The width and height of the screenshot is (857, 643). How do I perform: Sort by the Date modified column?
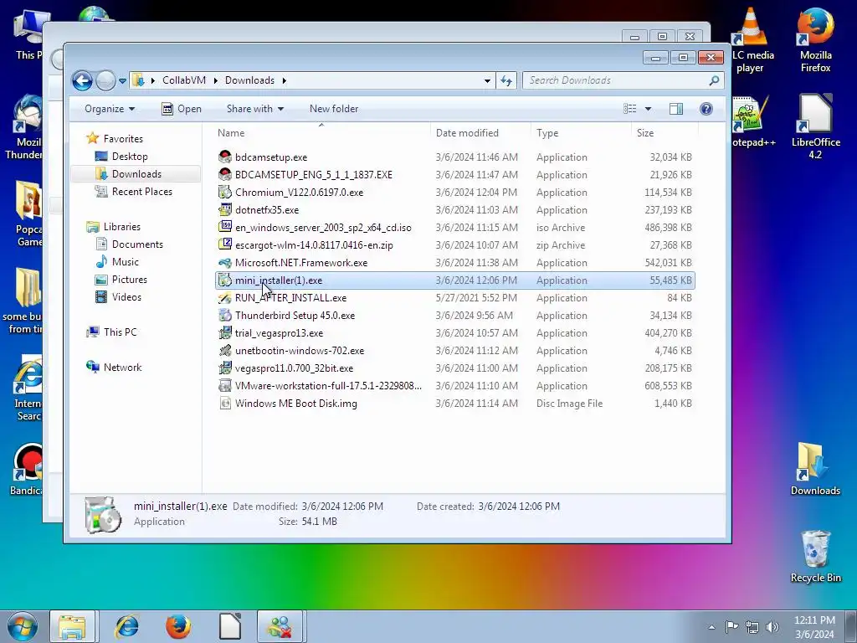(480, 133)
